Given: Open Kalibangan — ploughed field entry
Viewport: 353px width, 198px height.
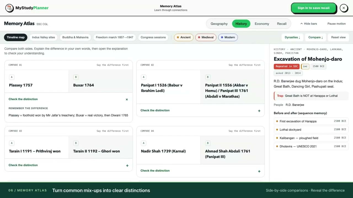Looking at the screenshot, I should click(311, 138).
